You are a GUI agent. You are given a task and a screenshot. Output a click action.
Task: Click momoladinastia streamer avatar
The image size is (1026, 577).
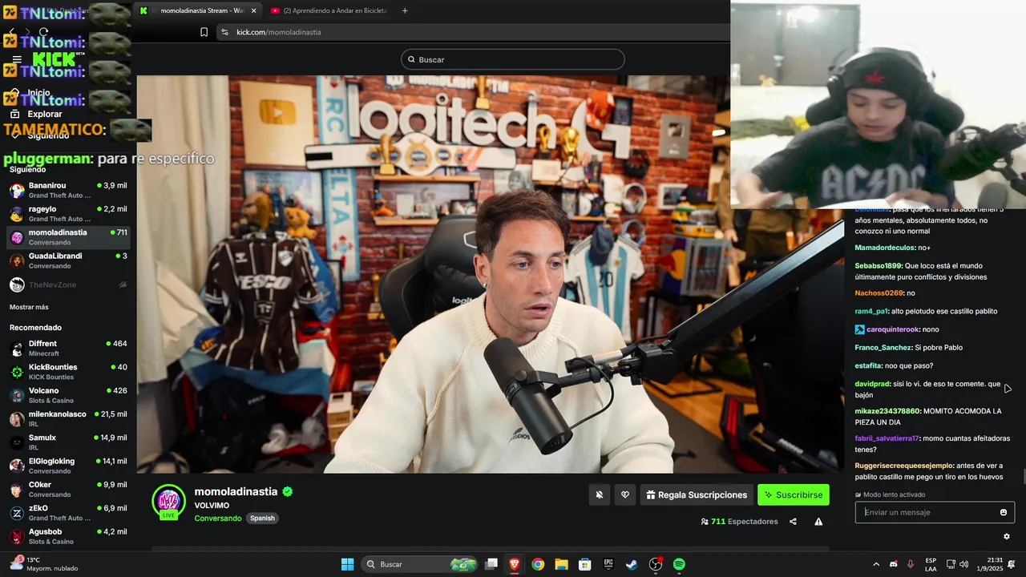(x=168, y=501)
